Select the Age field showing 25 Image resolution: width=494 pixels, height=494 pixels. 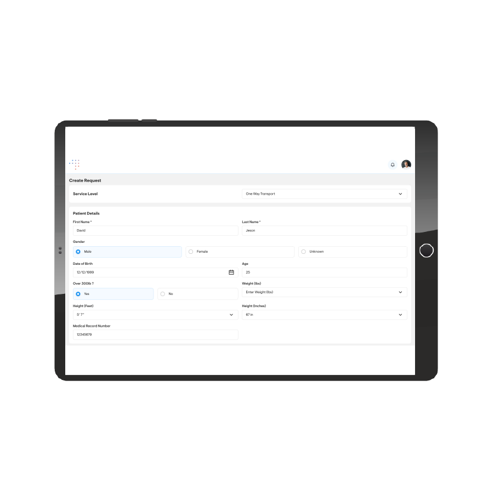coord(325,272)
